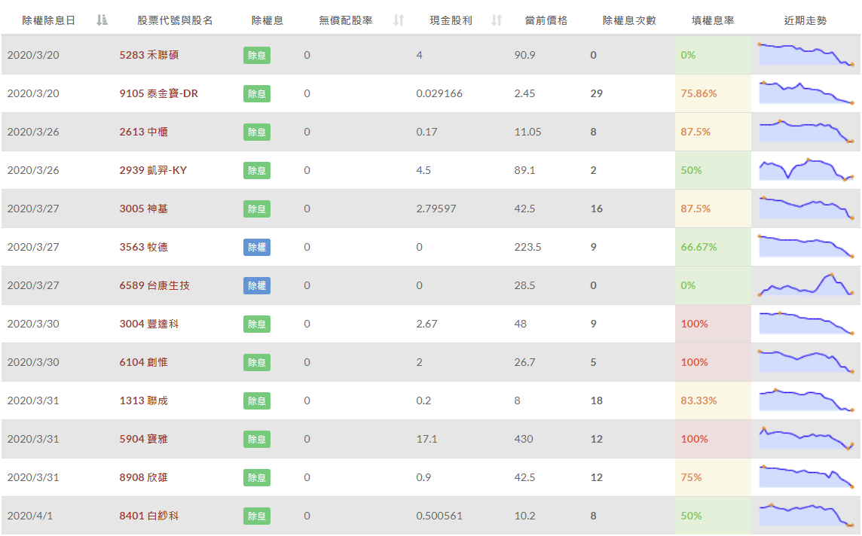Open stock link 8401 白紗科
Screen dimensions: 862x536
(x=149, y=516)
